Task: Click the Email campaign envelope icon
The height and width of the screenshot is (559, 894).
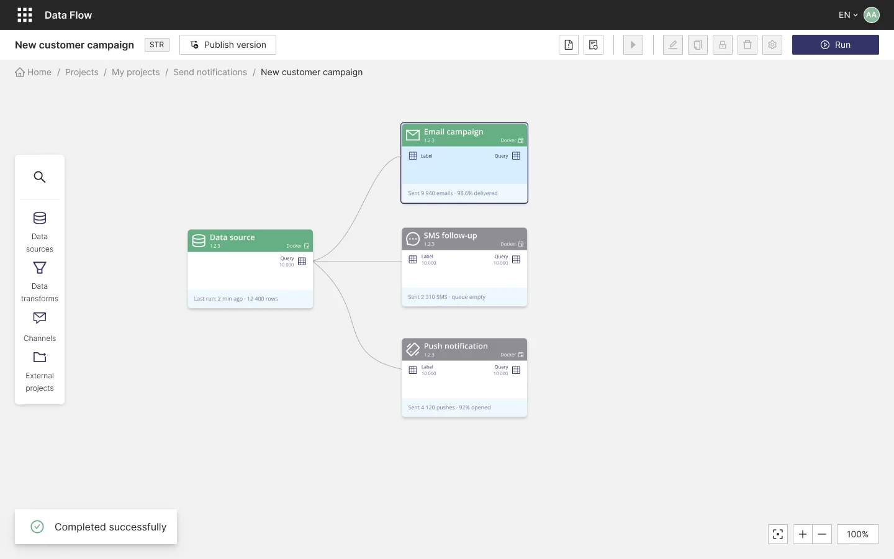Action: click(x=413, y=135)
